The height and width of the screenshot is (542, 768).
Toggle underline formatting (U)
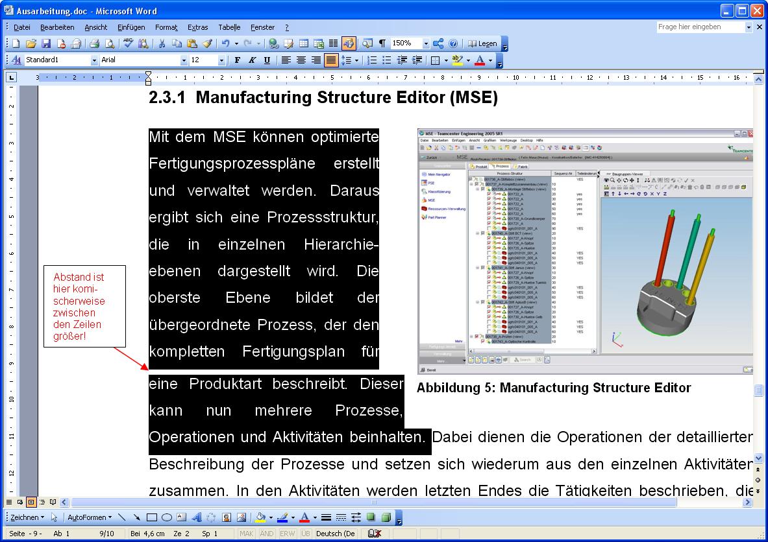click(x=267, y=60)
